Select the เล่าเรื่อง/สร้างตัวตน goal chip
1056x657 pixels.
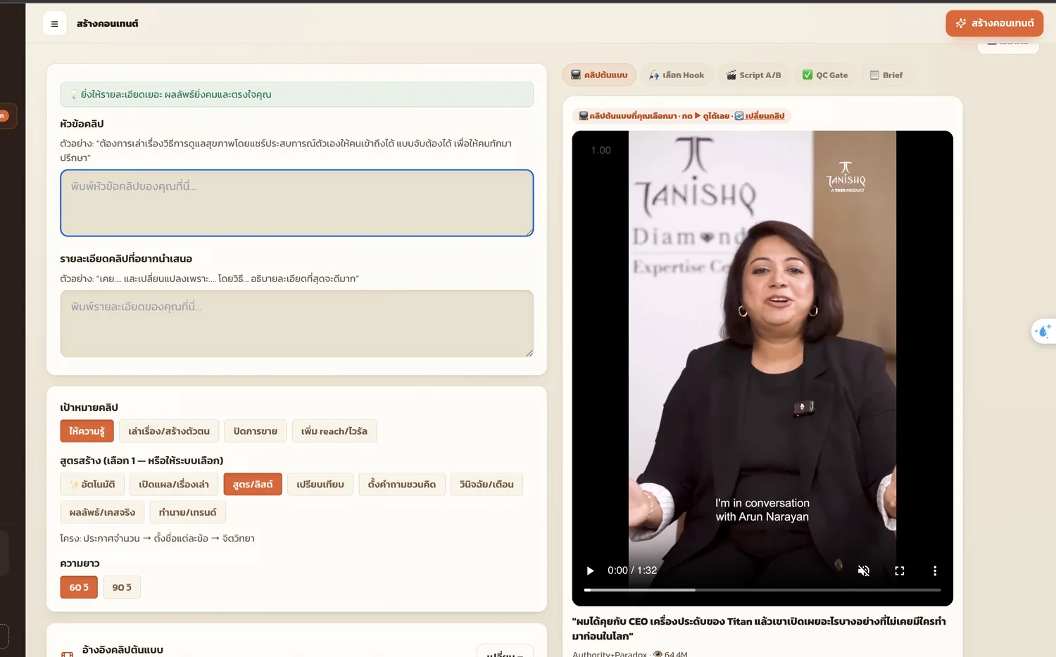click(169, 431)
